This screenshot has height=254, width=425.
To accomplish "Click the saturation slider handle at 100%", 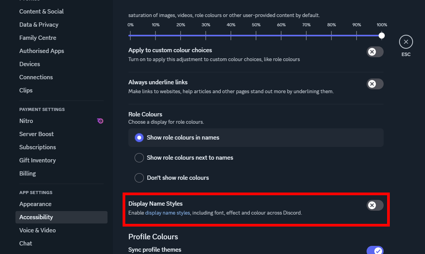I will (382, 36).
